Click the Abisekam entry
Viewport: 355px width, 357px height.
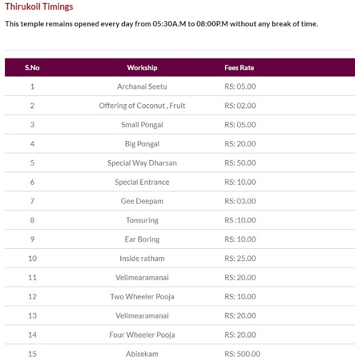(x=142, y=354)
